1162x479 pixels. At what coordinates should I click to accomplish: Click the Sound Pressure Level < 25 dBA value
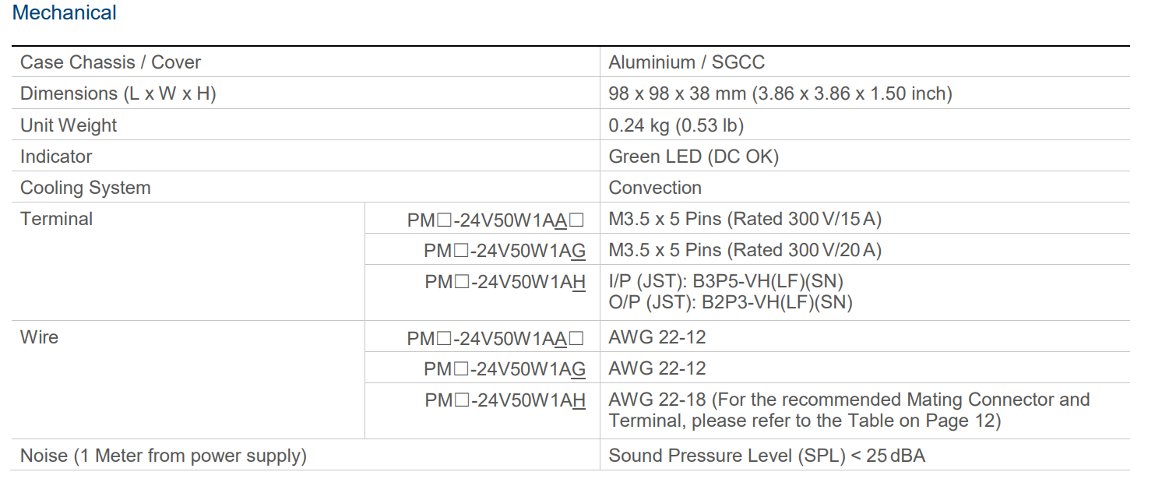click(x=767, y=456)
